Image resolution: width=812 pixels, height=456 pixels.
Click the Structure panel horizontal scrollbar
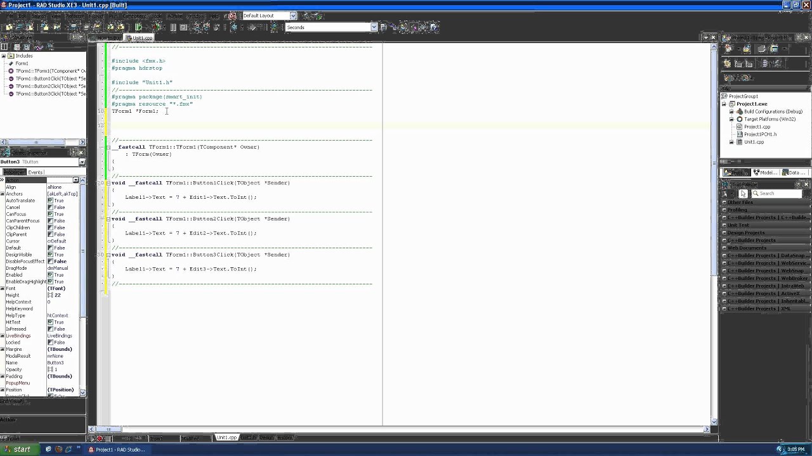point(43,142)
